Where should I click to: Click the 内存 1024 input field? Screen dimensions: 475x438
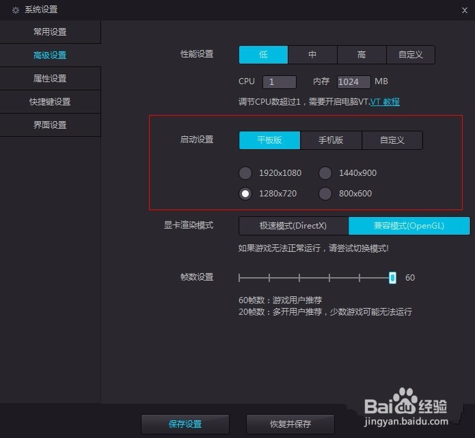(353, 82)
